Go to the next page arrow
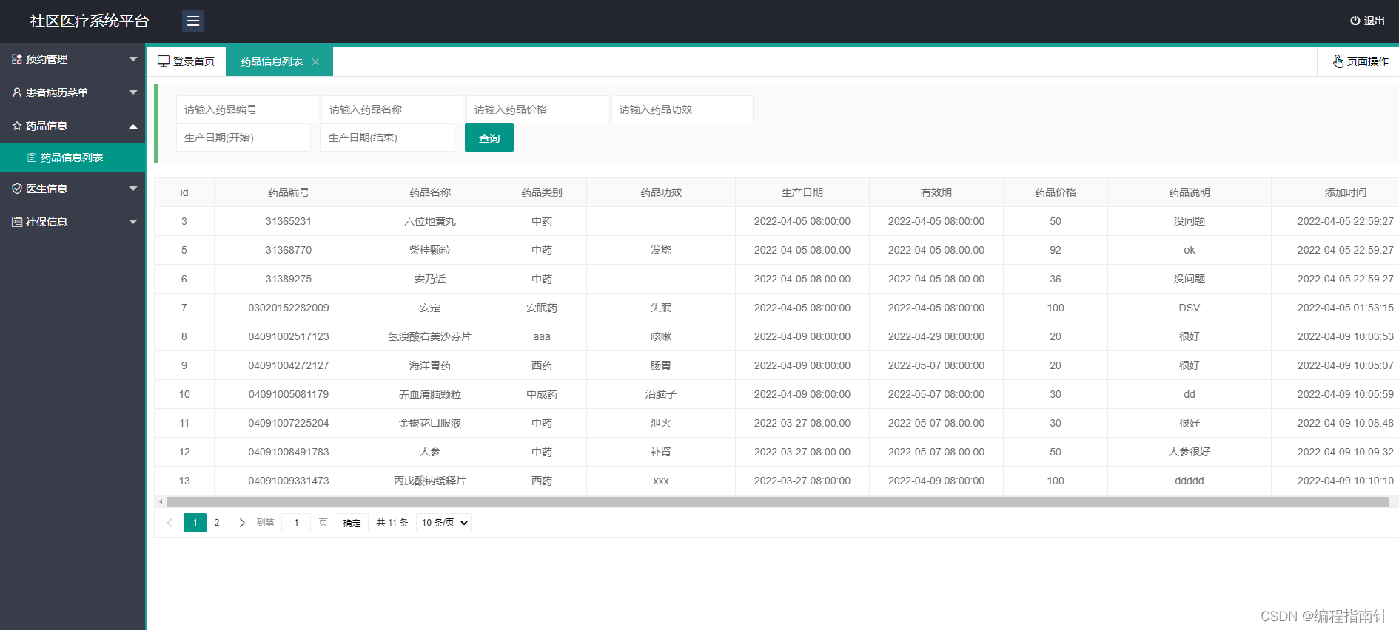 (242, 523)
